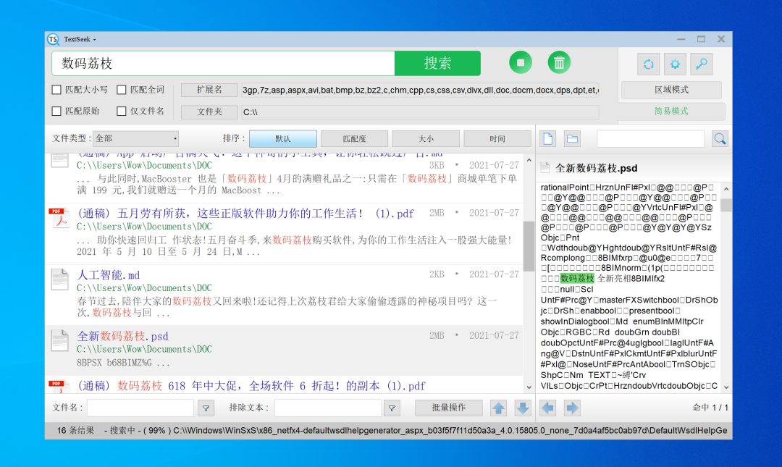Click path under 人工智能.md result
This screenshot has height=467, width=782.
click(144, 288)
